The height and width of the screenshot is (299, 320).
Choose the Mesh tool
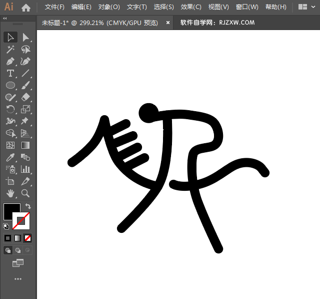point(10,145)
